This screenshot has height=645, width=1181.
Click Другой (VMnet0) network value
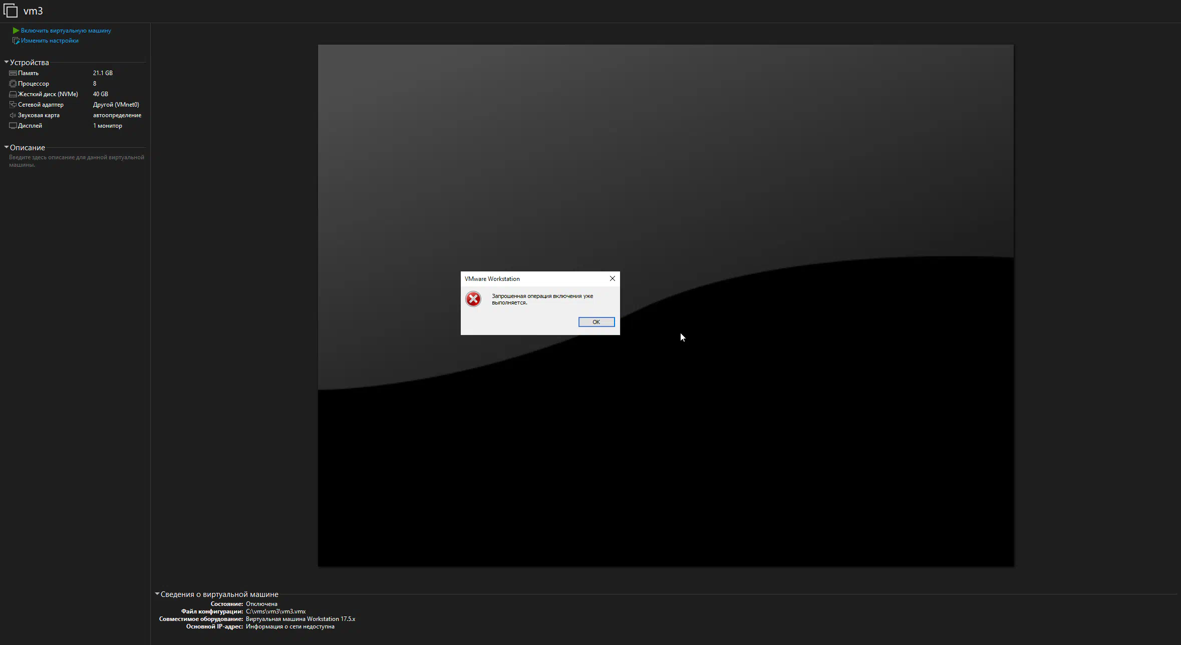(x=116, y=105)
